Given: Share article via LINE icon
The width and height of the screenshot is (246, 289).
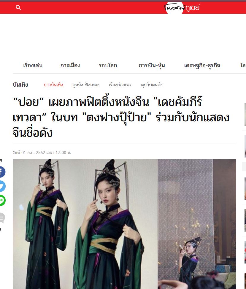Looking at the screenshot, I should pos(2,200).
